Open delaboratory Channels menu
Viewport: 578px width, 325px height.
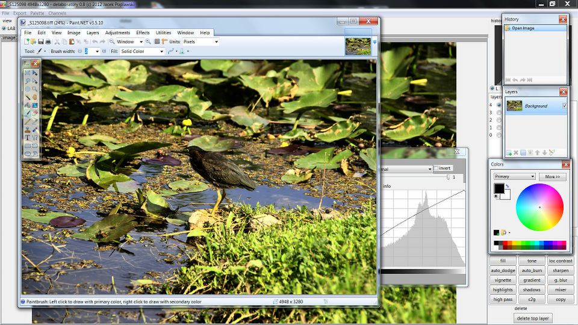tap(57, 13)
